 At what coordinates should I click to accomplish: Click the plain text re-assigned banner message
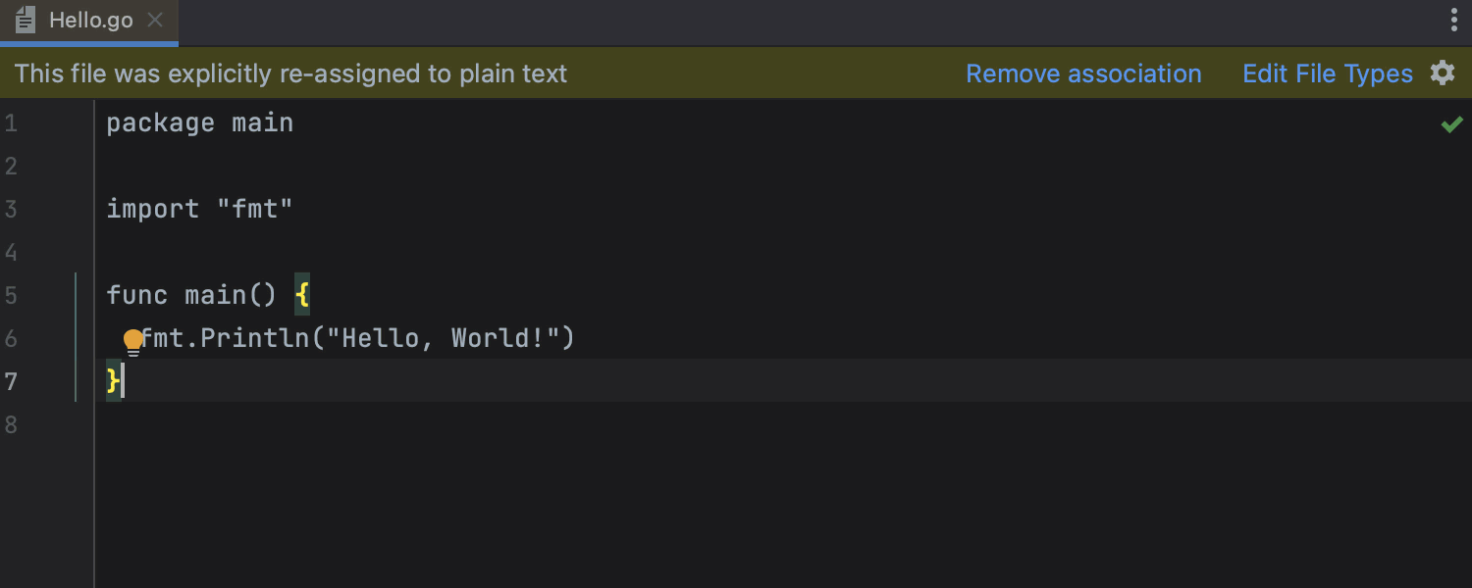click(290, 73)
